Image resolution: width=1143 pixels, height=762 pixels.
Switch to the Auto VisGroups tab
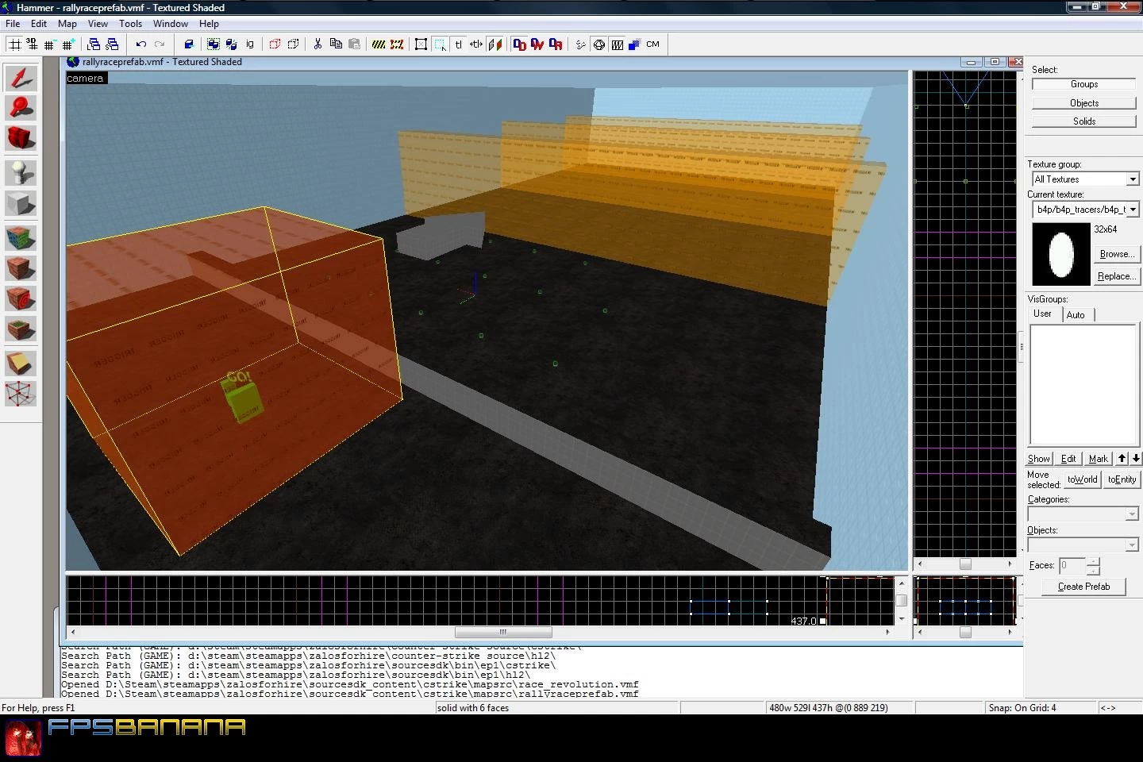[x=1076, y=315]
